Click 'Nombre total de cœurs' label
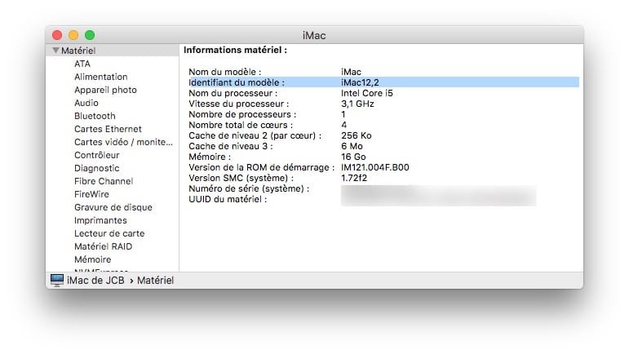Image resolution: width=629 pixels, height=354 pixels. pyautogui.click(x=241, y=125)
